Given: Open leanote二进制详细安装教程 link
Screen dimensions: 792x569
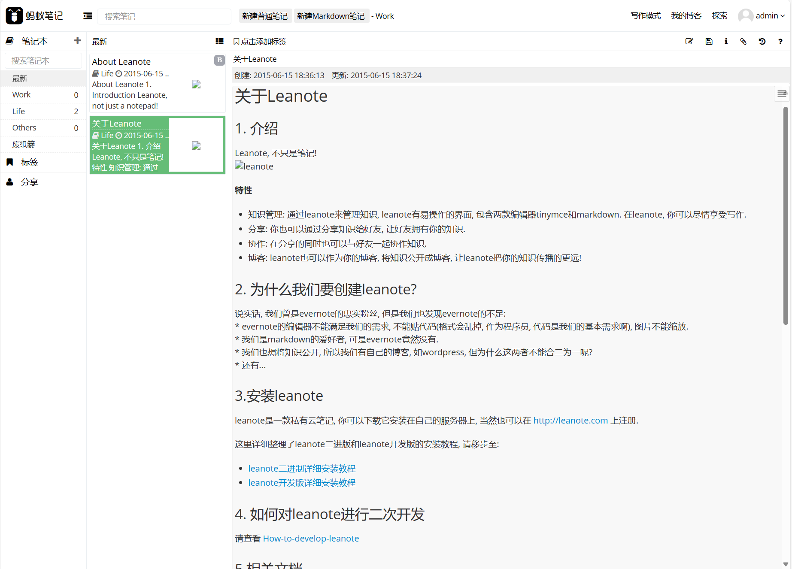Looking at the screenshot, I should [302, 469].
